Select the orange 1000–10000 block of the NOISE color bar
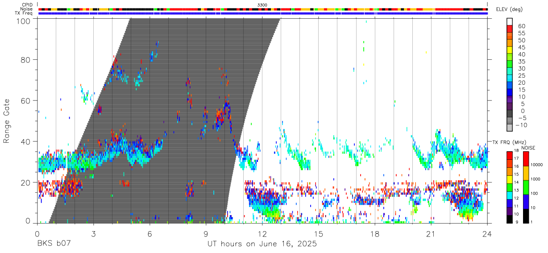The image size is (548, 253). click(526, 173)
